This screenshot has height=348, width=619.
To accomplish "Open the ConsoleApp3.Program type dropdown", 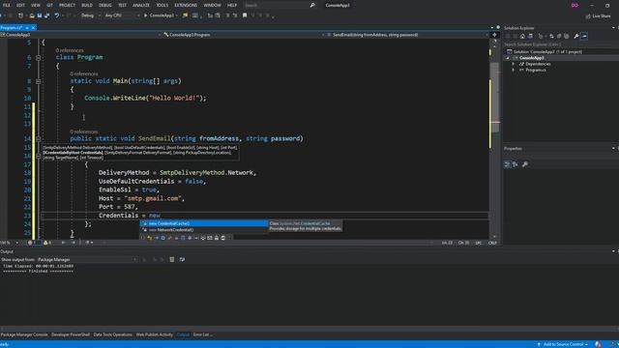I will [x=244, y=35].
